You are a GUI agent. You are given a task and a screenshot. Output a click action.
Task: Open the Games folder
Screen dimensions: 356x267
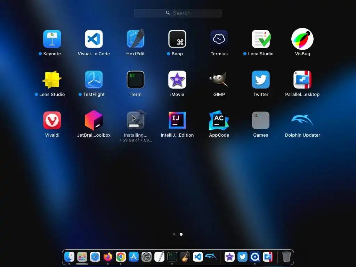[x=261, y=120]
